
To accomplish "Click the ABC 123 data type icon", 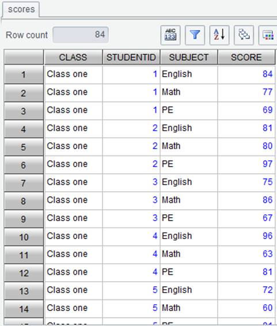I will [170, 35].
